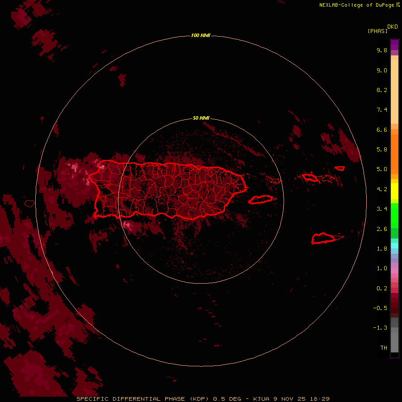This screenshot has height=402, width=402.
Task: Pick the purple top segment of the color bar
Action: [x=394, y=45]
